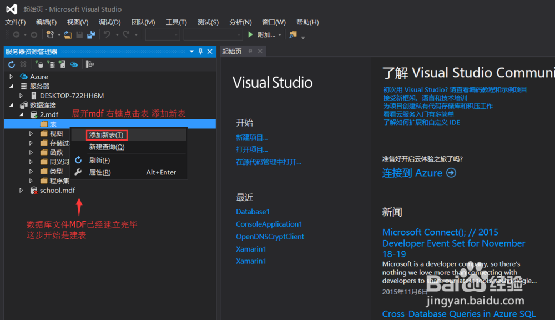Click the 2.mdf database icon
This screenshot has width=555, height=320.
point(34,114)
